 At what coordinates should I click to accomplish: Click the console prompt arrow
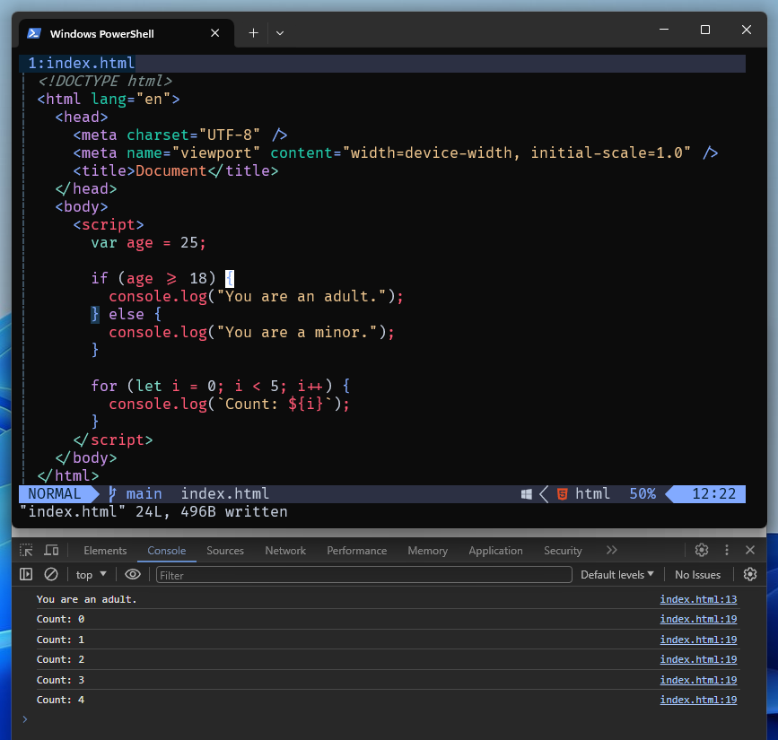point(25,719)
